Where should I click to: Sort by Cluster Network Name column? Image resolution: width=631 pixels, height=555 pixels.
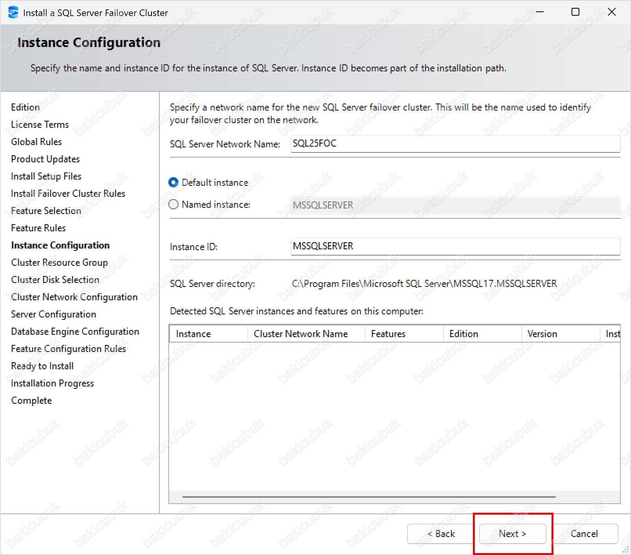tap(306, 334)
